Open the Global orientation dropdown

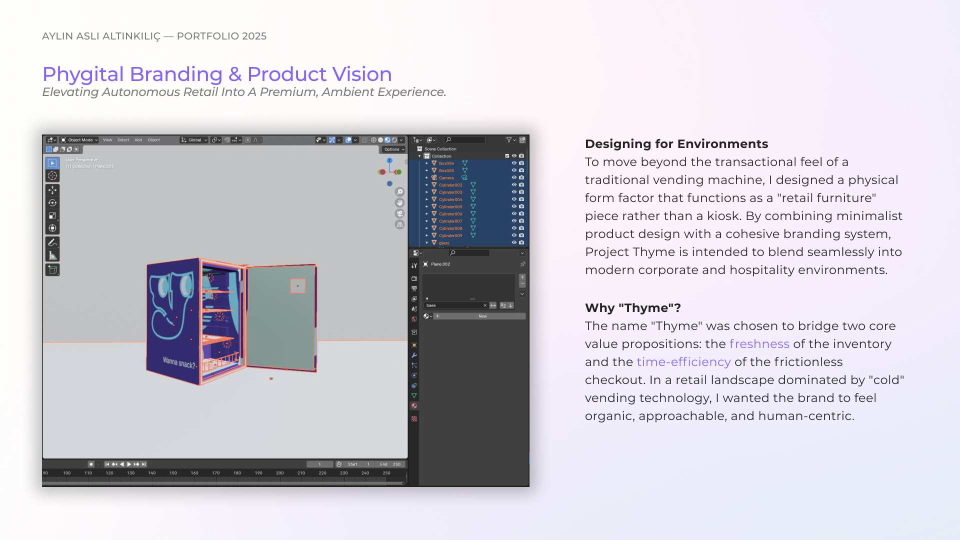pos(194,140)
